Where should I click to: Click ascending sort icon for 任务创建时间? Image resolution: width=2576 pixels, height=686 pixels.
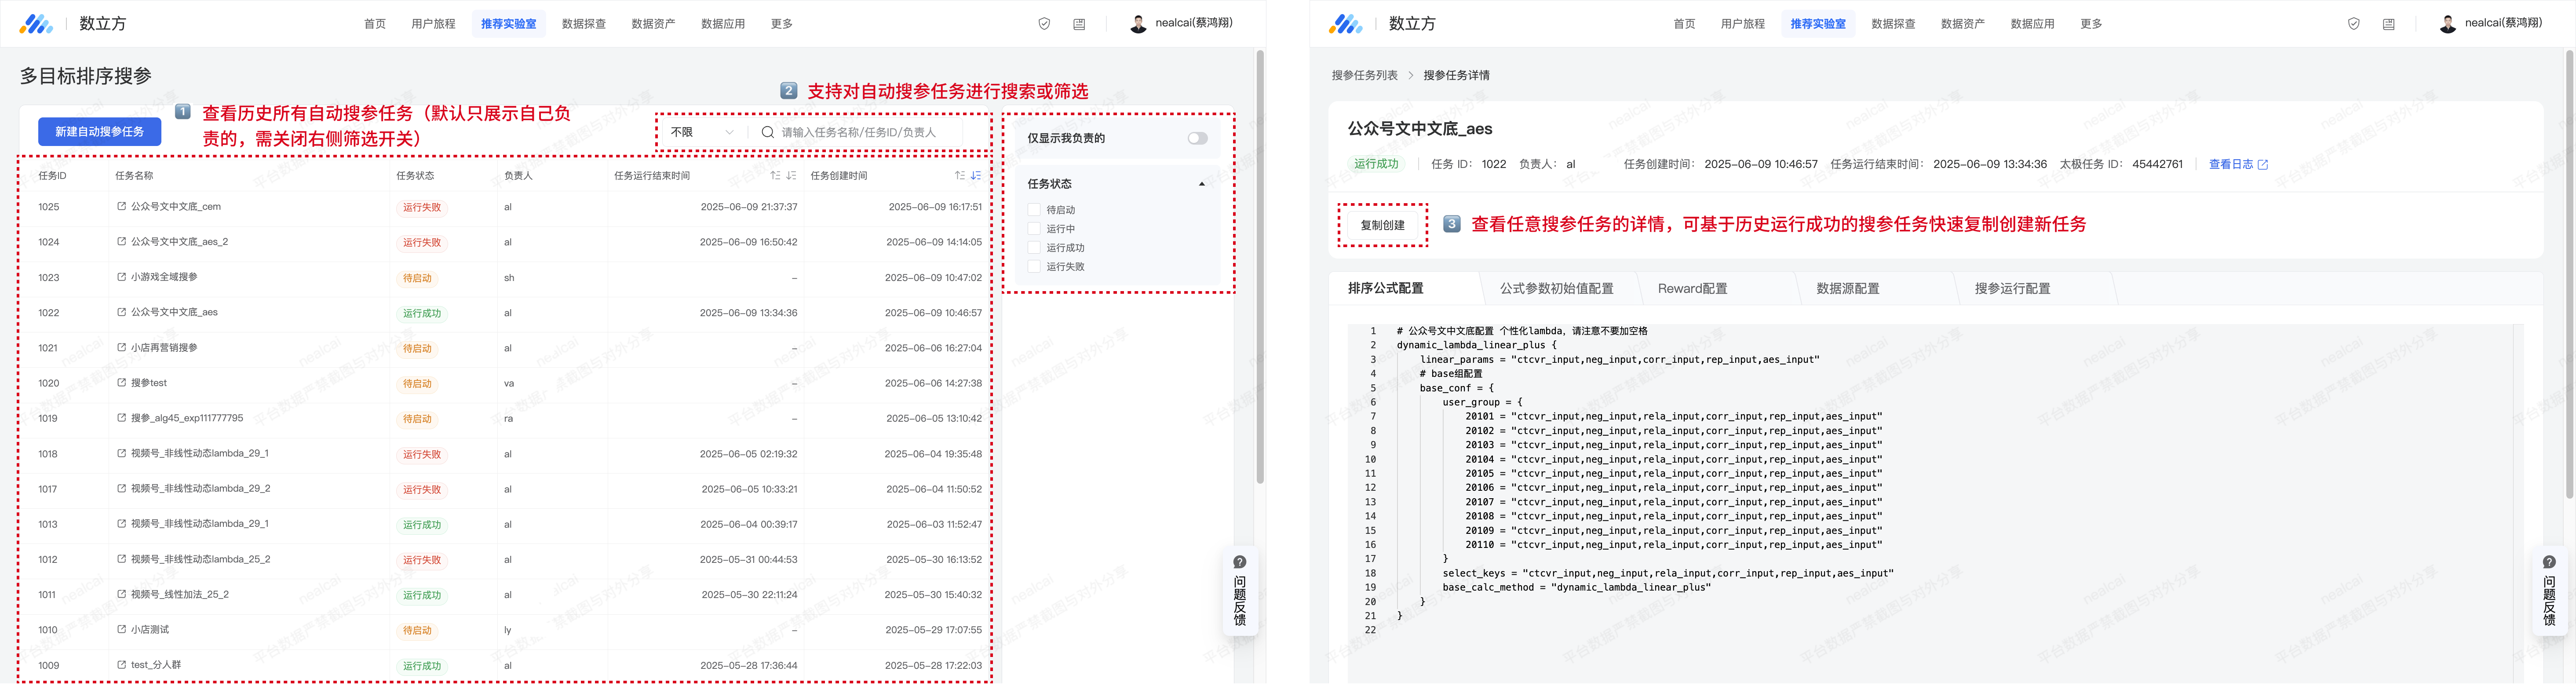coord(960,176)
